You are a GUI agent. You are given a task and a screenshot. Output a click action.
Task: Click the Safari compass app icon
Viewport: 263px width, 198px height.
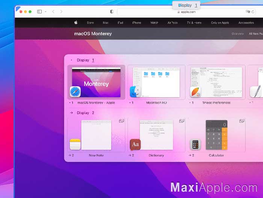75,92
